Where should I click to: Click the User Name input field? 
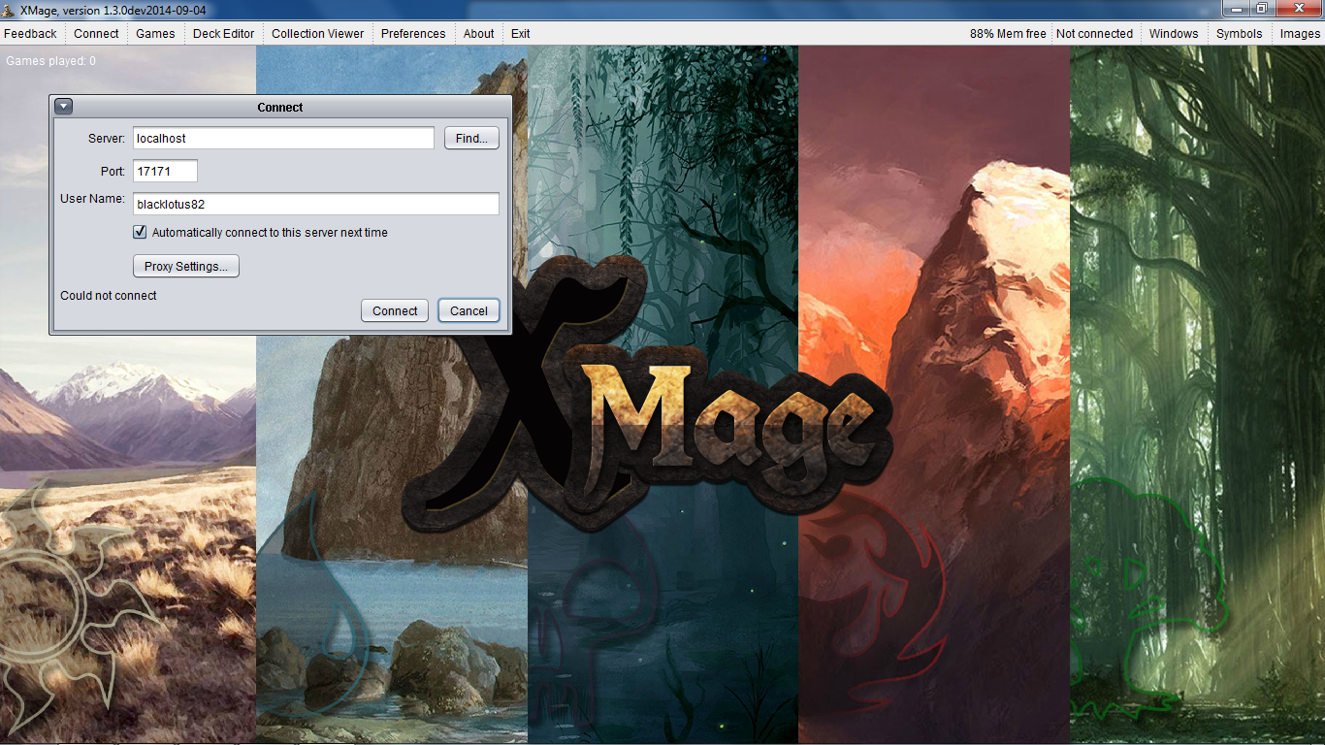tap(316, 204)
